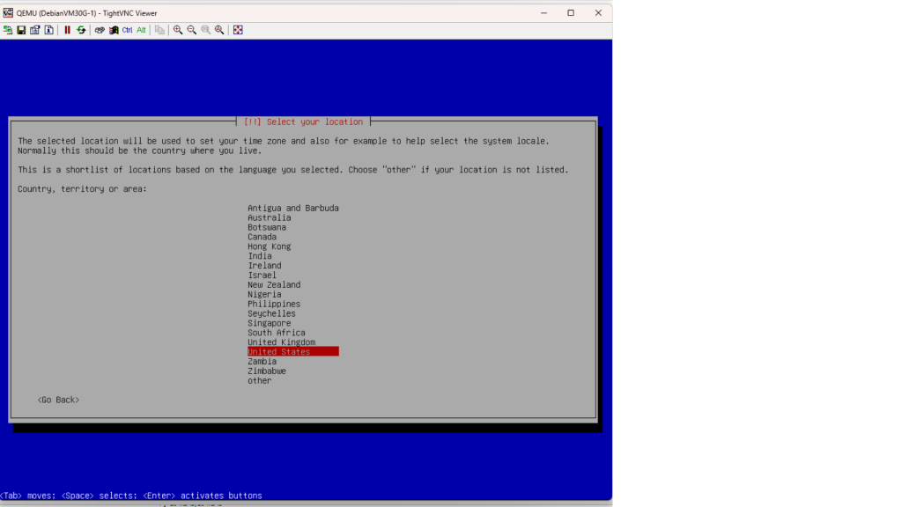Click the New connection toolbar icon

point(8,30)
